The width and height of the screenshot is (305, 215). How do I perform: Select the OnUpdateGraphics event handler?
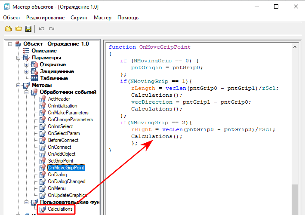click(x=67, y=195)
